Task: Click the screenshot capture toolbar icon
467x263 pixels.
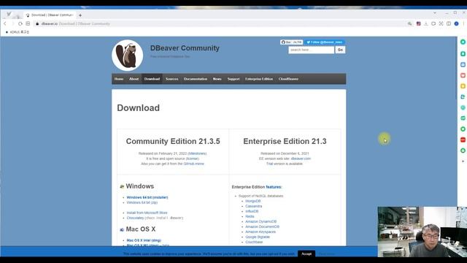Action: point(441,23)
